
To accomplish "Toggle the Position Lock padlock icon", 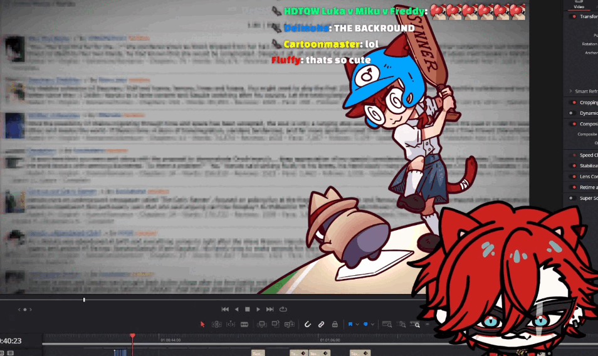I will click(335, 325).
